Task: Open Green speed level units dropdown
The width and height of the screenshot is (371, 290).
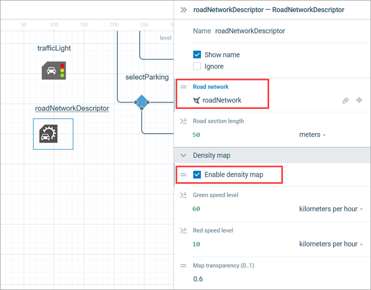Action: pos(331,209)
